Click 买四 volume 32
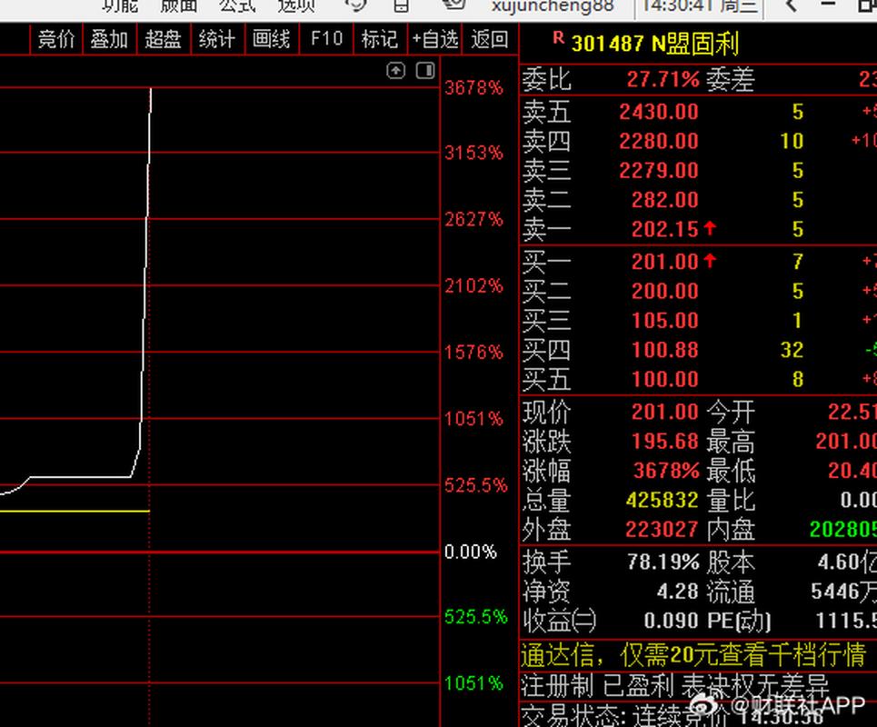877x727 pixels. [x=792, y=350]
